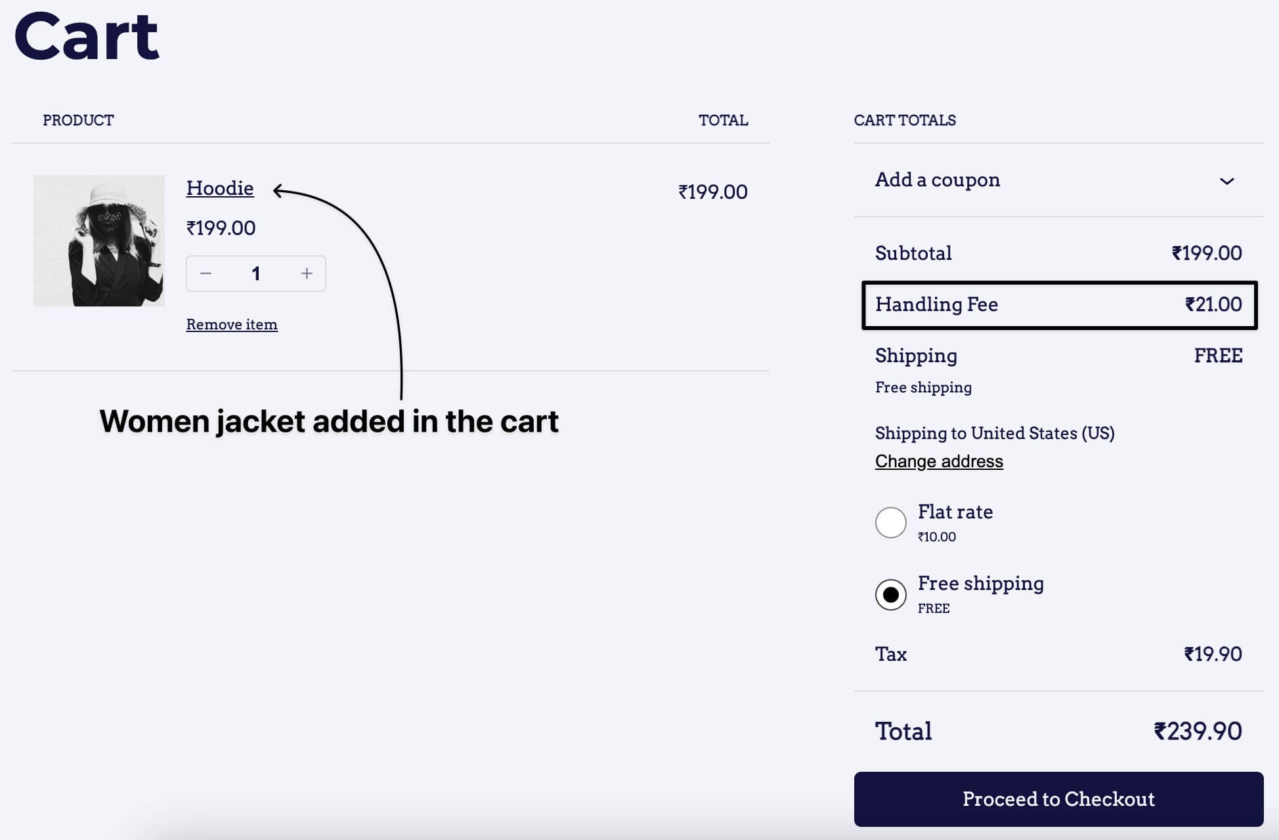
Task: Click Change address link
Action: point(939,461)
